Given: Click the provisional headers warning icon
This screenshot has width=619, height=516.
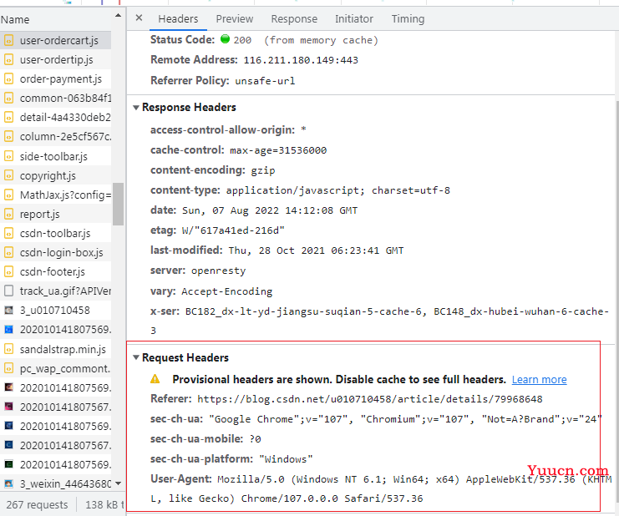Looking at the screenshot, I should point(155,379).
